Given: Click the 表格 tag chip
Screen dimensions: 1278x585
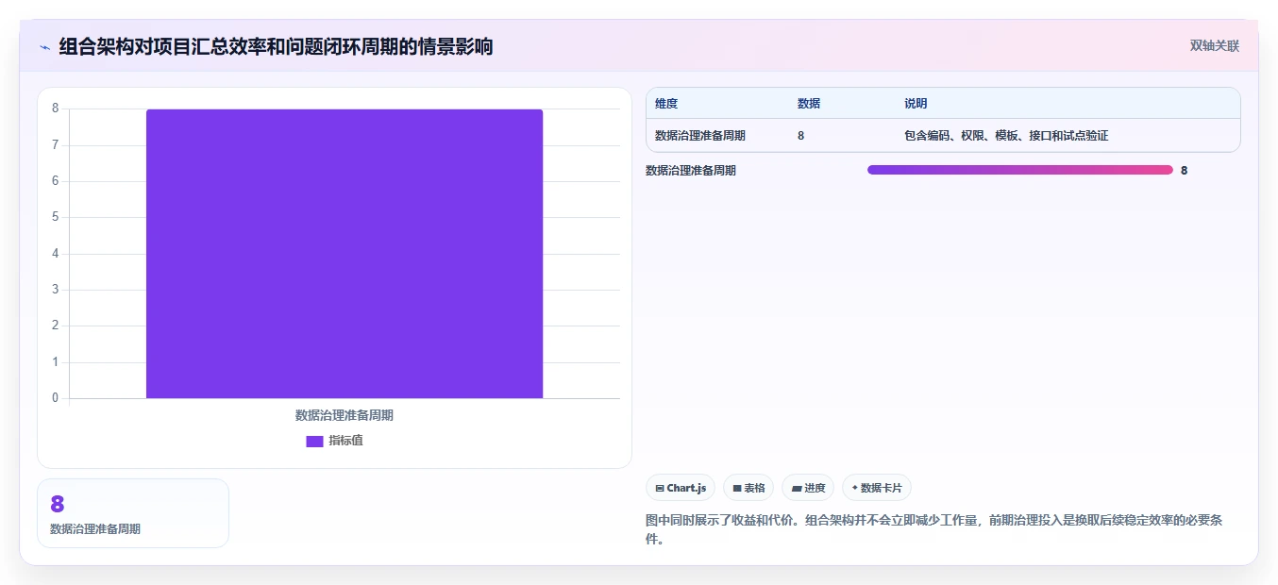Looking at the screenshot, I should click(x=748, y=488).
